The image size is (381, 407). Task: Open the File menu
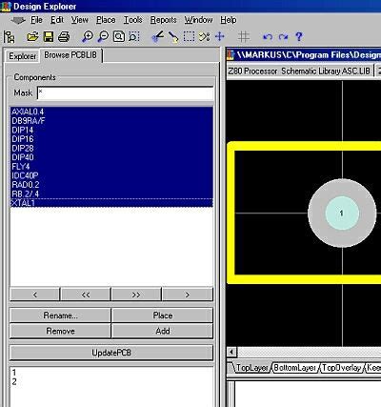[36, 20]
